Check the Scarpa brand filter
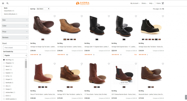Image resolution: width=187 pixels, height=101 pixels. click(4, 89)
